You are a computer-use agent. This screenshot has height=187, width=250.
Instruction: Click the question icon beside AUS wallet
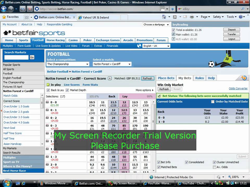[173, 39]
